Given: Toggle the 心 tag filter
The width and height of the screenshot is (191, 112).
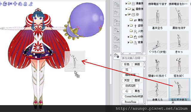Looking at the screenshot, I should (x=127, y=91).
